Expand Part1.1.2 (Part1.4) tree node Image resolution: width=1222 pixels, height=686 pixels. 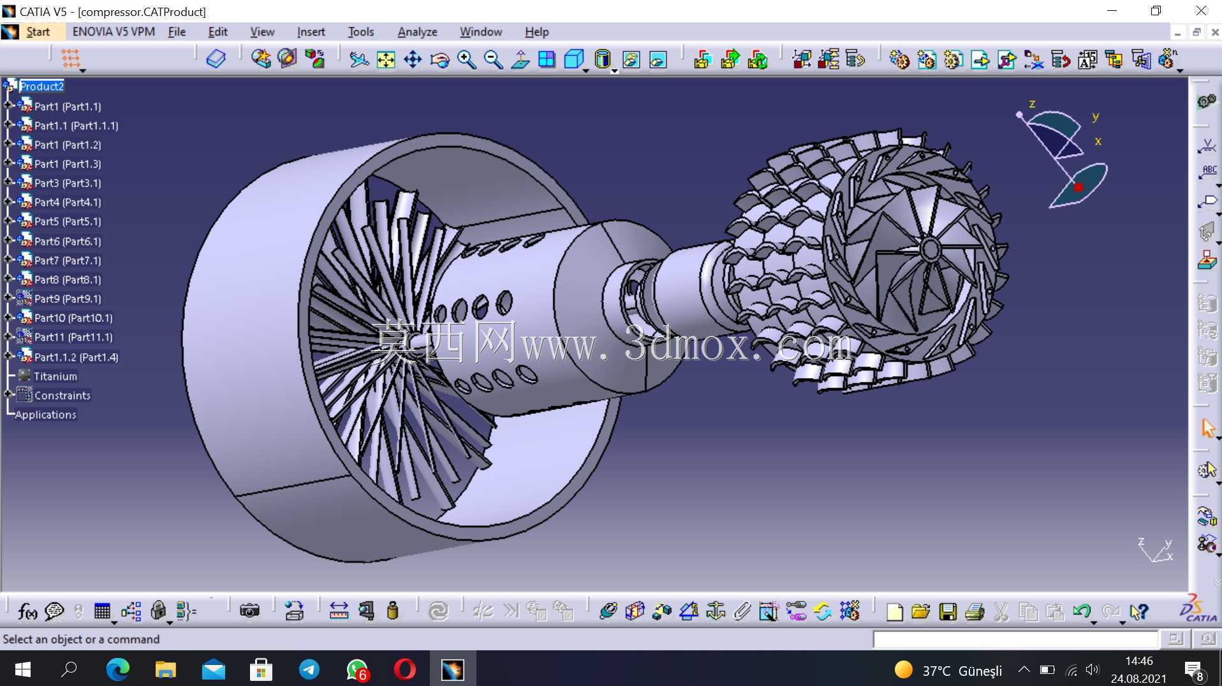pyautogui.click(x=8, y=356)
